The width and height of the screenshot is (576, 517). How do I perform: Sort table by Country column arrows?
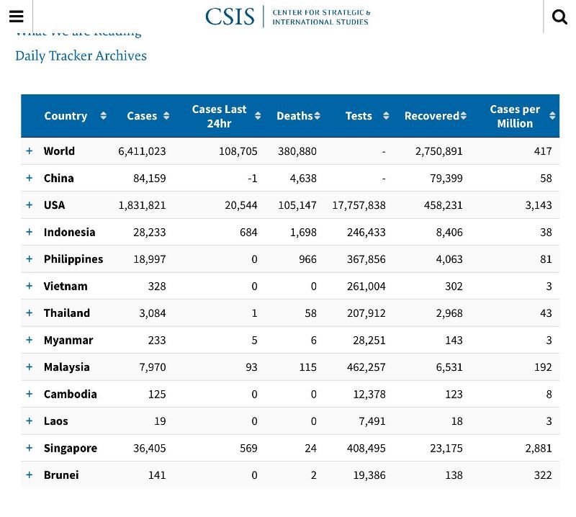(103, 116)
